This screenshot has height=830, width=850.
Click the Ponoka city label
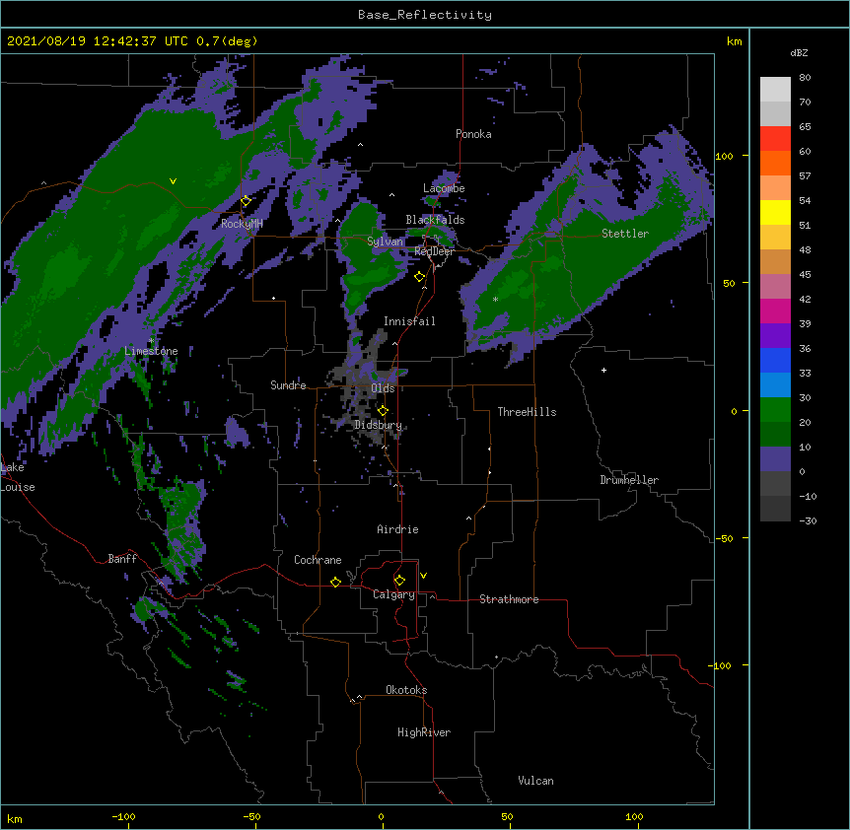(473, 134)
